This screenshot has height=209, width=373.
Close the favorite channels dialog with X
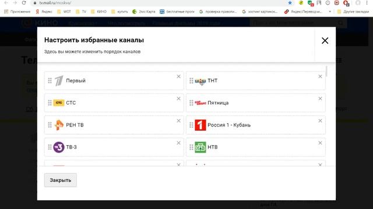pyautogui.click(x=325, y=41)
